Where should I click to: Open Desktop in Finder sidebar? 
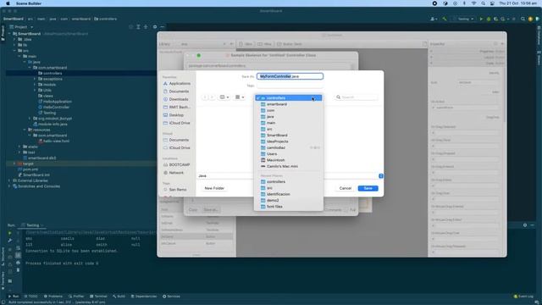point(173,115)
